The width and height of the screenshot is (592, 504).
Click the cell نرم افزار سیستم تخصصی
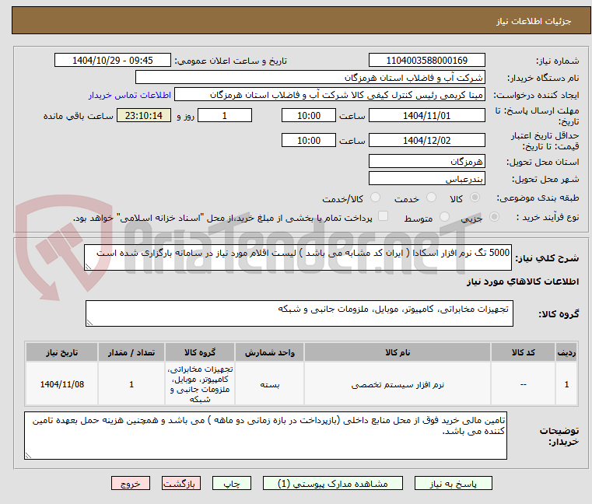click(398, 385)
